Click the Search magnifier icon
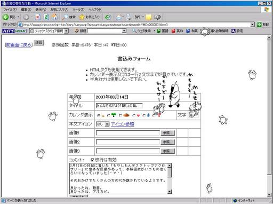The width and height of the screenshot is (273, 204). pos(65,17)
